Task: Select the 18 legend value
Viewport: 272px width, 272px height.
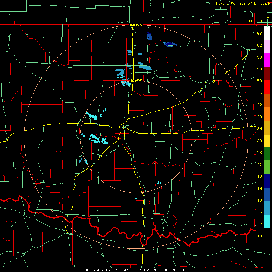Action: (x=260, y=176)
